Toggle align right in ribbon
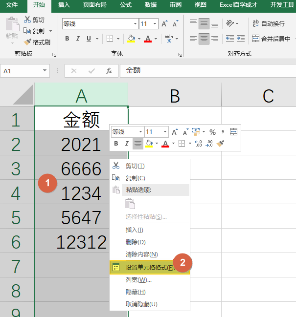The height and width of the screenshot is (317, 296). 215,39
